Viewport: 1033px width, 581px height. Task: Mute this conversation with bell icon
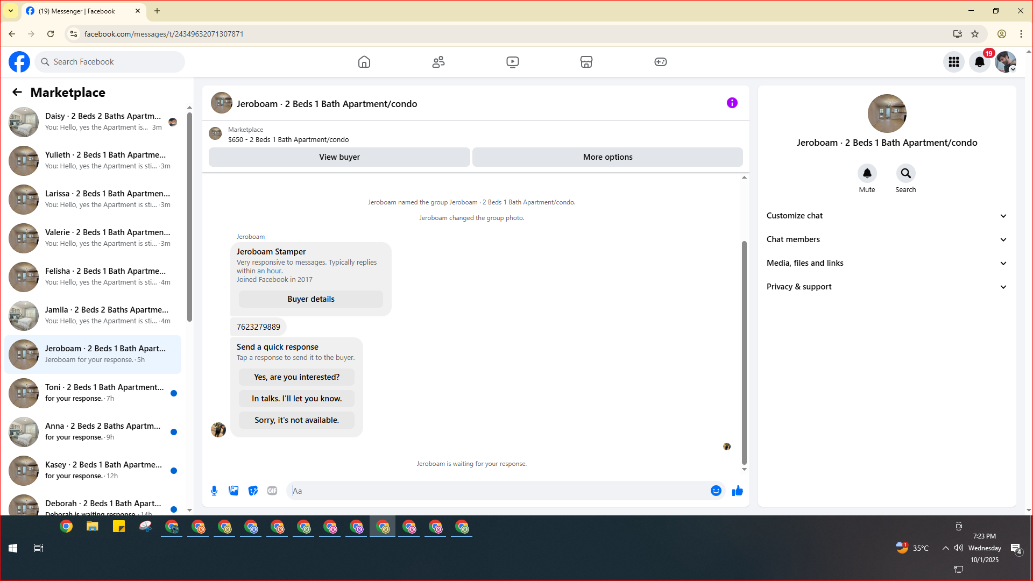pyautogui.click(x=867, y=173)
